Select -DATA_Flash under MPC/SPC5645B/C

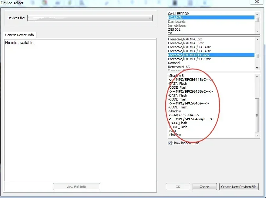pyautogui.click(x=211, y=95)
